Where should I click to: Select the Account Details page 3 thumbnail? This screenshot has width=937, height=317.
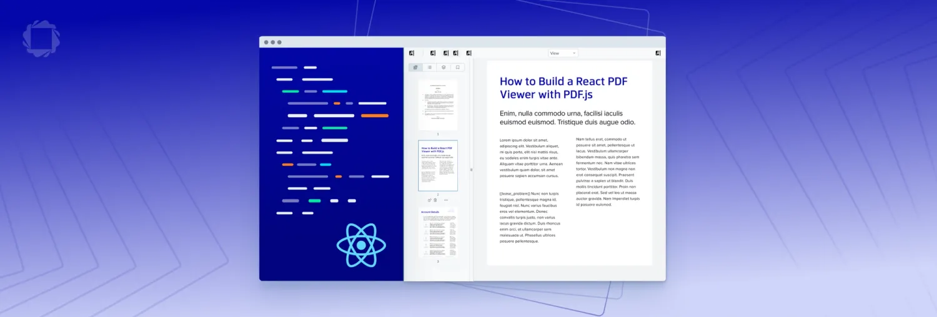pos(438,232)
